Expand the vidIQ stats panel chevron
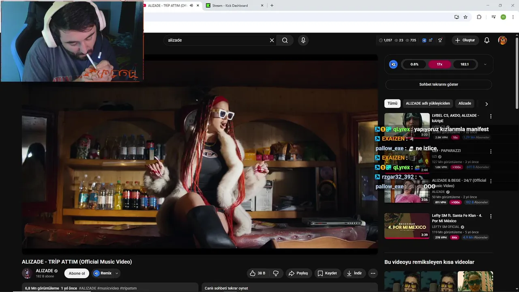 coord(485,64)
